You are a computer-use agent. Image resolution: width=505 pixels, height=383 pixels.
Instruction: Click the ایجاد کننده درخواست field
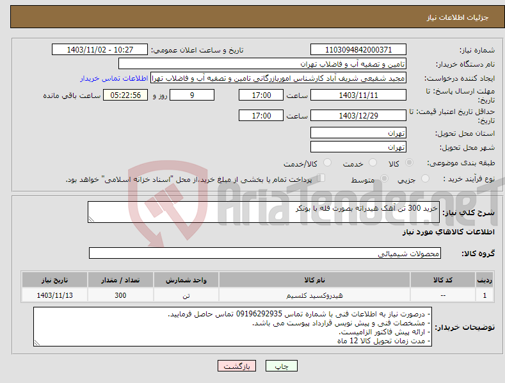pyautogui.click(x=278, y=78)
